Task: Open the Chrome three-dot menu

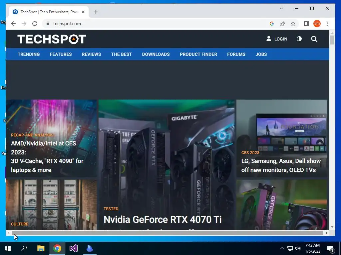Action: point(328,24)
